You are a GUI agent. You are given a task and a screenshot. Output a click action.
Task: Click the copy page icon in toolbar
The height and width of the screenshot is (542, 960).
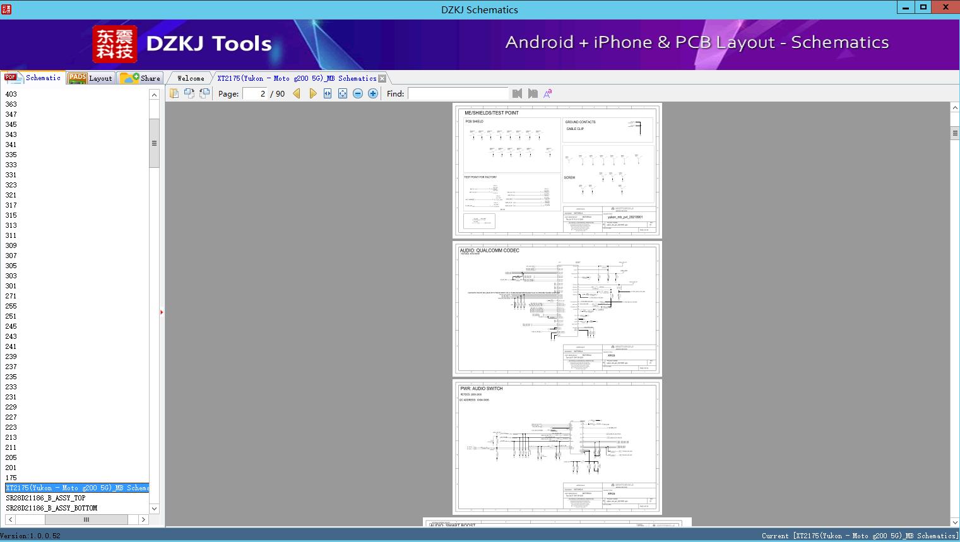click(x=174, y=93)
